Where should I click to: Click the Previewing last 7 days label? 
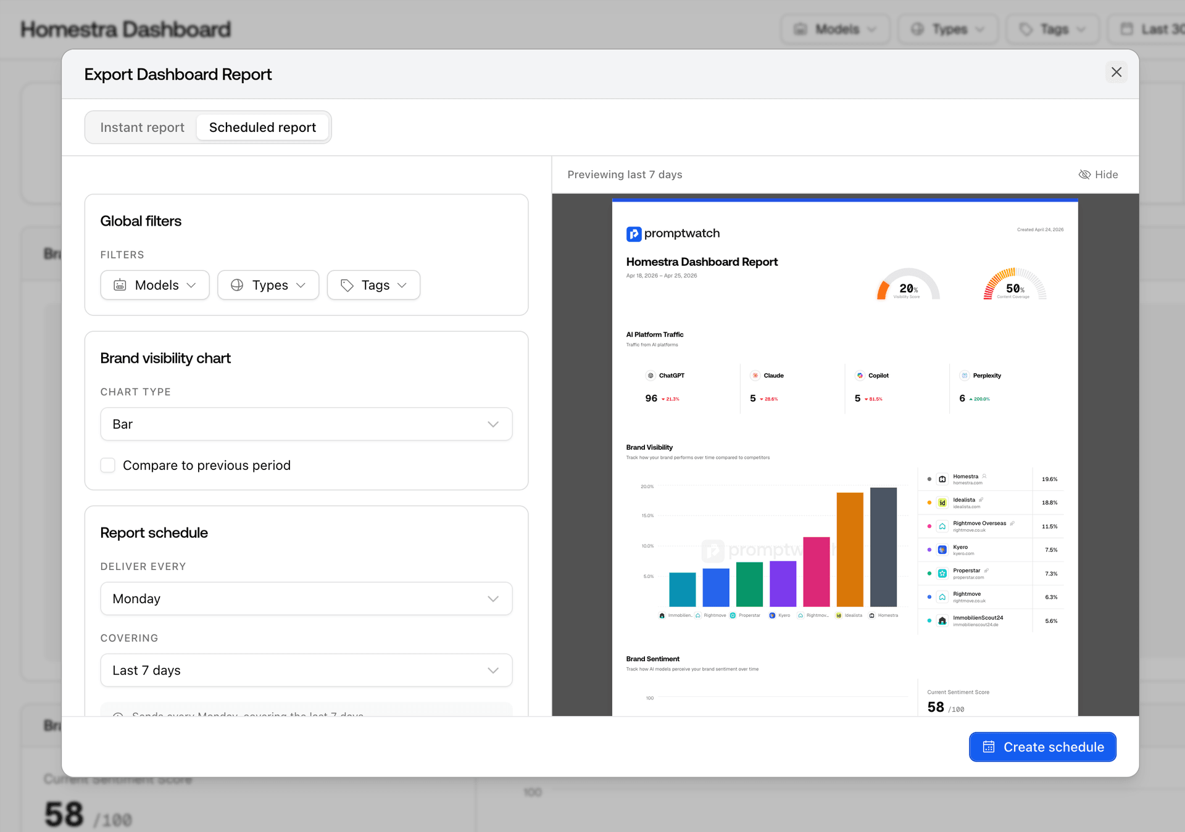(625, 175)
